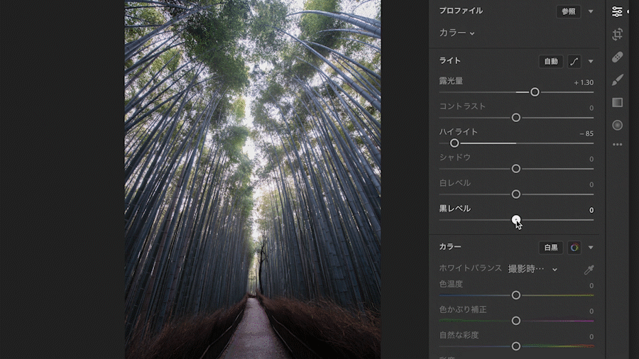The image size is (639, 359).
Task: Open the ホワイトバランス preset dropdown
Action: pos(532,269)
